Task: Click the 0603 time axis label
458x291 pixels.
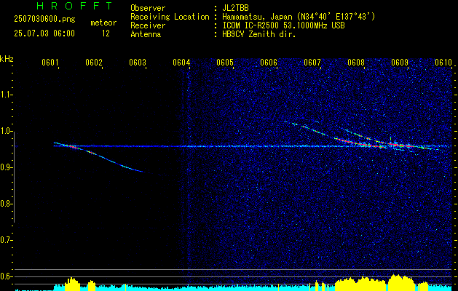Action: tap(138, 63)
